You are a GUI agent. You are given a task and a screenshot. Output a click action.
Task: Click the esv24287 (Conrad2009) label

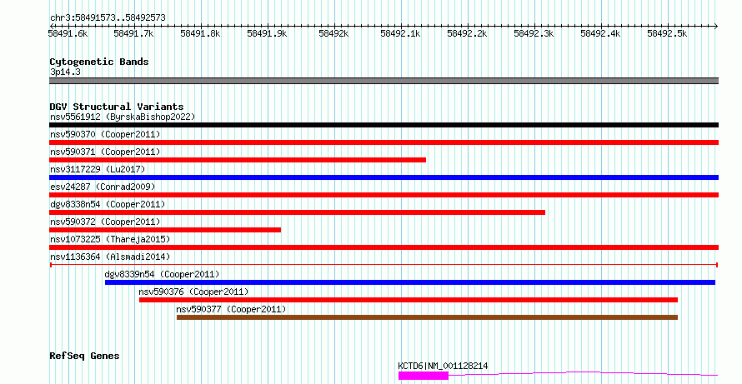tap(103, 187)
